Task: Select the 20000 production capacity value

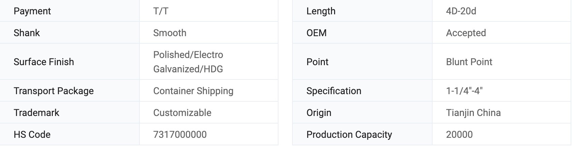Action: [459, 135]
